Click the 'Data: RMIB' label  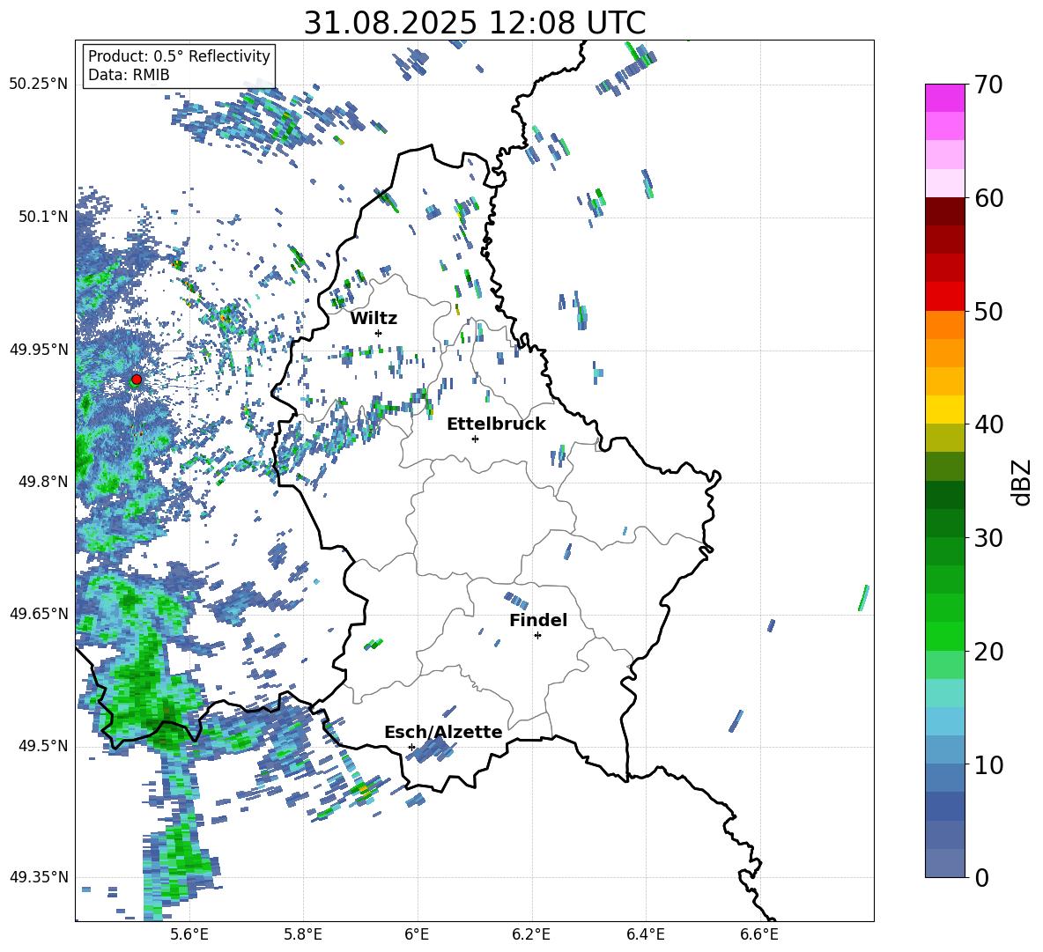click(x=129, y=75)
